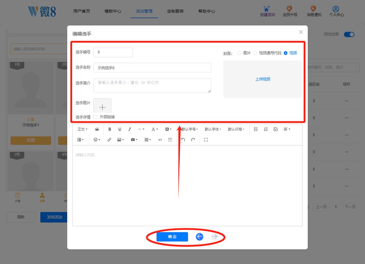Click the 发布活动 button

pyautogui.click(x=54, y=217)
